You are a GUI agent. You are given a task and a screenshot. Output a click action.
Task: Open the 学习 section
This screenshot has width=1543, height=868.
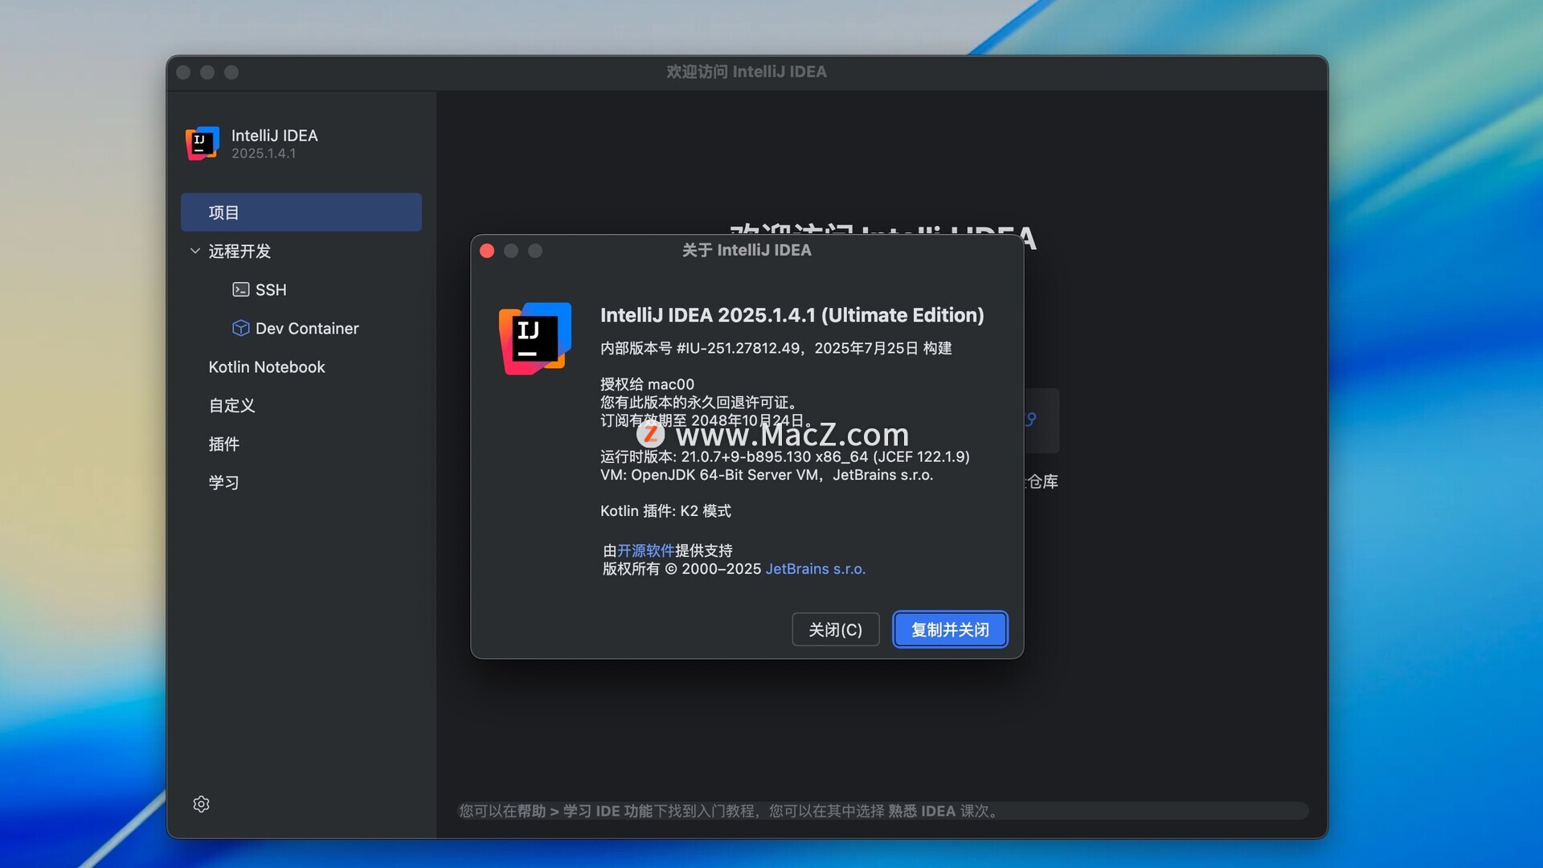[223, 482]
